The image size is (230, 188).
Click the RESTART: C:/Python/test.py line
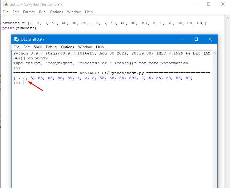coord(112,73)
